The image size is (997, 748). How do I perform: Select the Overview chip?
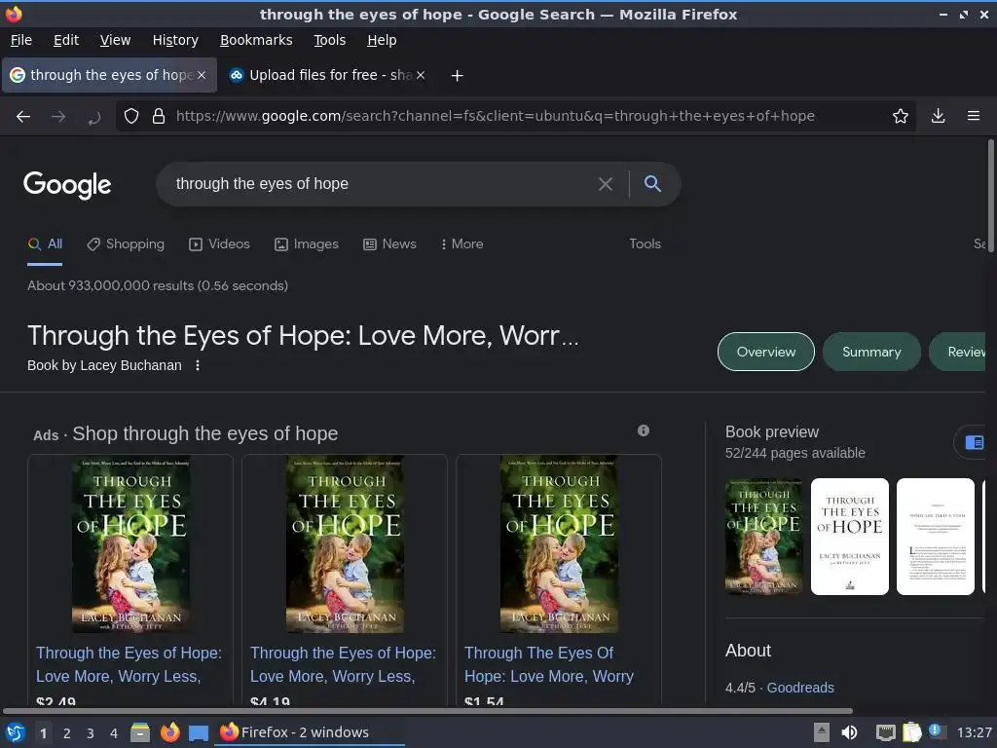click(765, 352)
